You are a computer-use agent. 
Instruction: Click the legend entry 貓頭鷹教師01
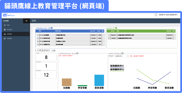pos(117,66)
